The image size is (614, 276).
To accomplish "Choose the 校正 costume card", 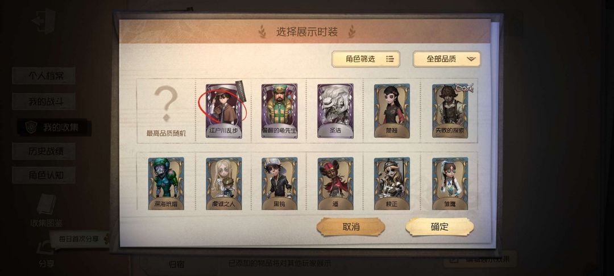I will click(392, 184).
